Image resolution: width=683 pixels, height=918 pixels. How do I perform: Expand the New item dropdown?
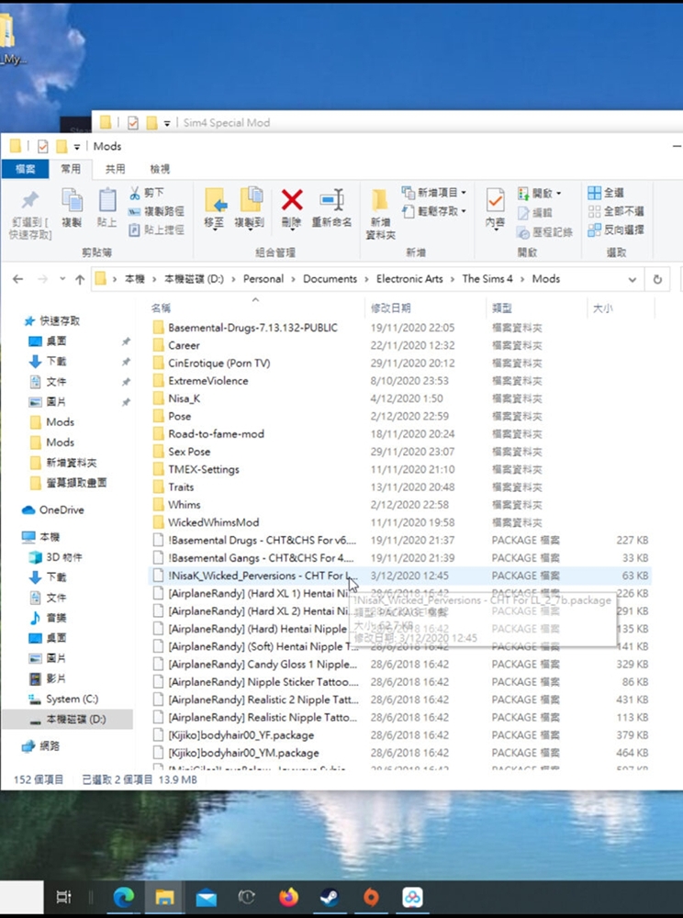pos(464,193)
